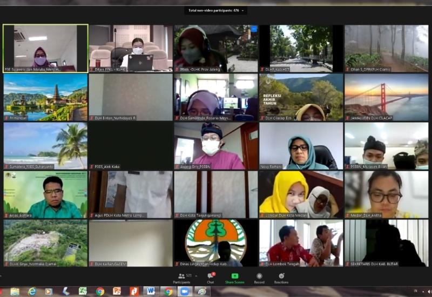This screenshot has height=297, width=432.
Task: Expand the caret next to Participants
Action: pos(196,276)
